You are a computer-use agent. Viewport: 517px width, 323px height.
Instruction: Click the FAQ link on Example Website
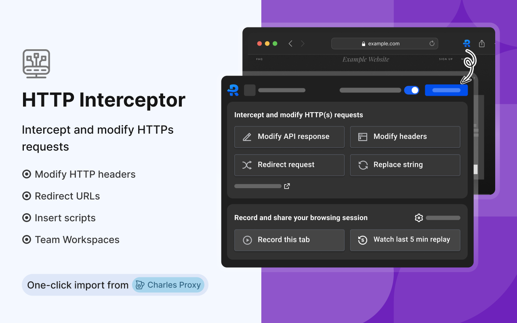point(259,59)
